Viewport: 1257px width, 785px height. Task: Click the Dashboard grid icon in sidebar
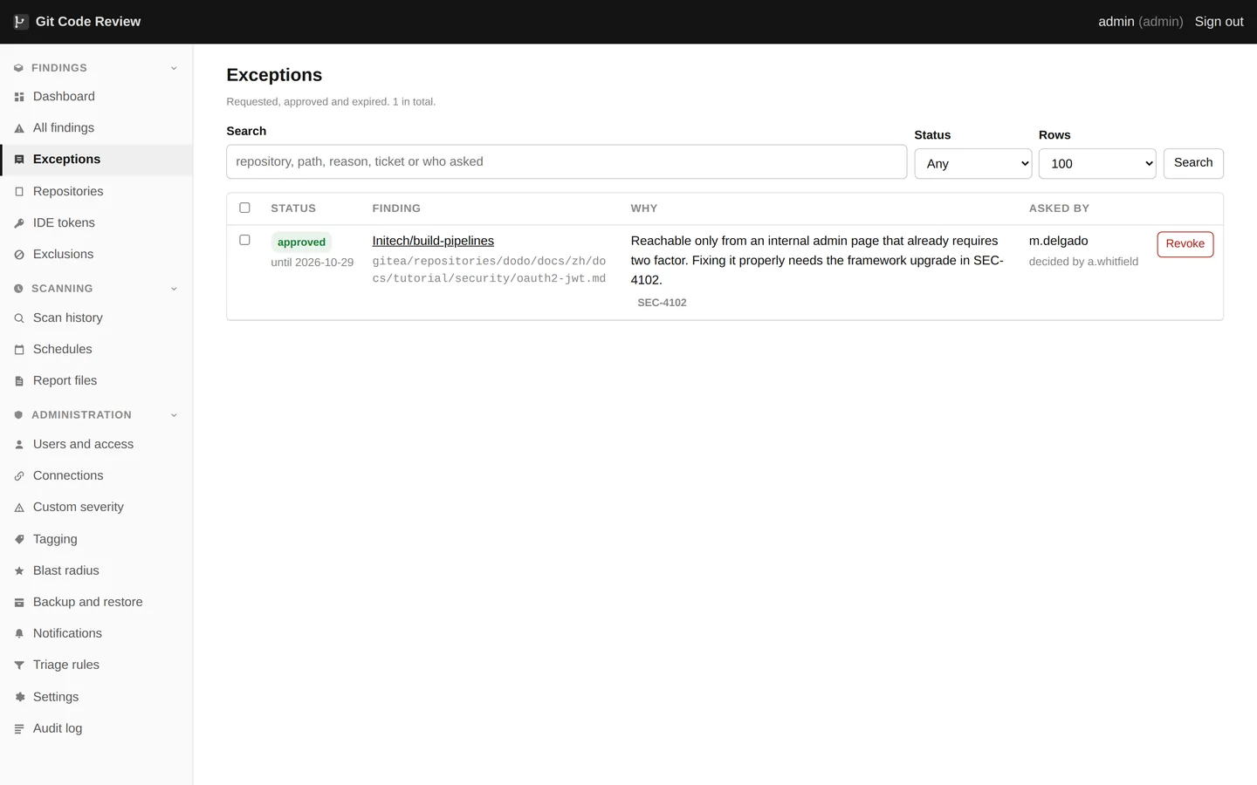pos(19,97)
